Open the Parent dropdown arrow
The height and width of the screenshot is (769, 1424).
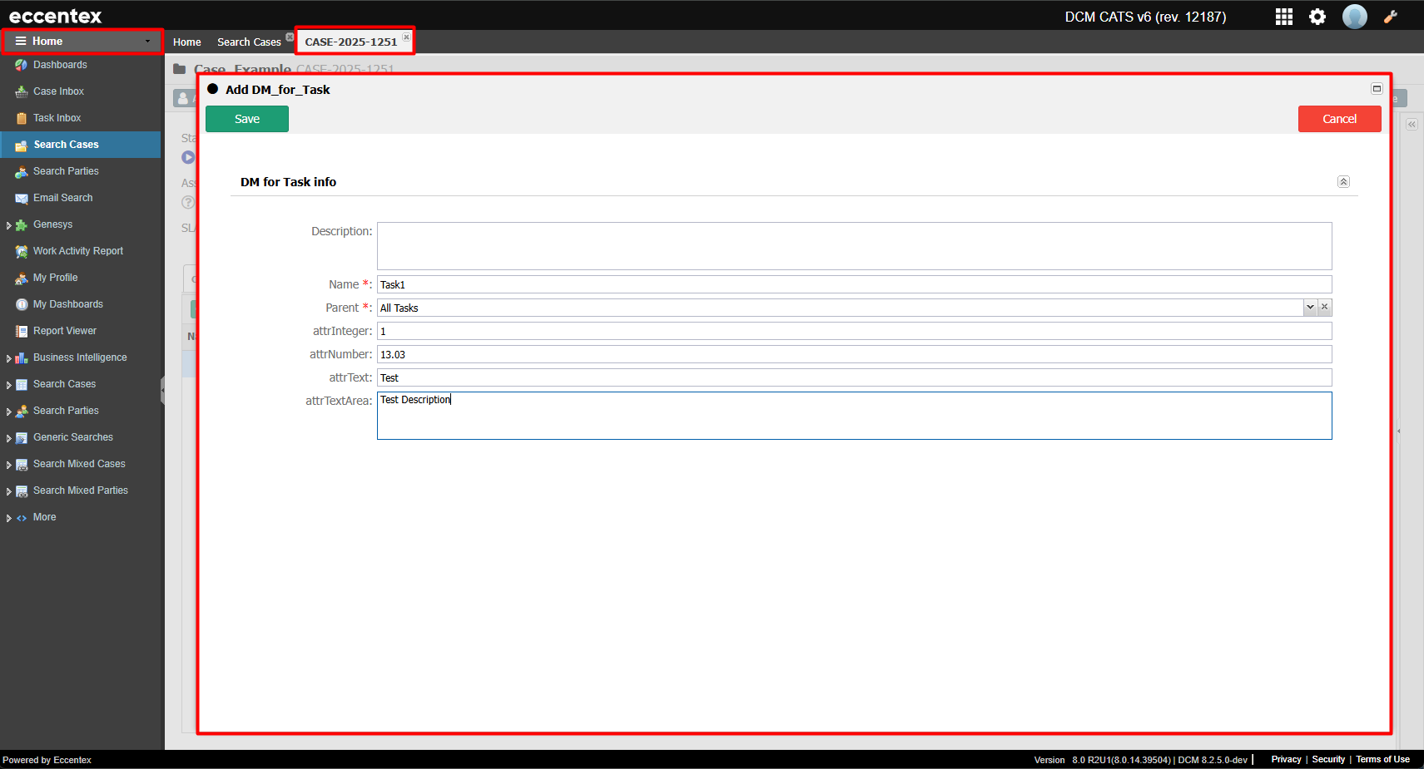tap(1310, 308)
